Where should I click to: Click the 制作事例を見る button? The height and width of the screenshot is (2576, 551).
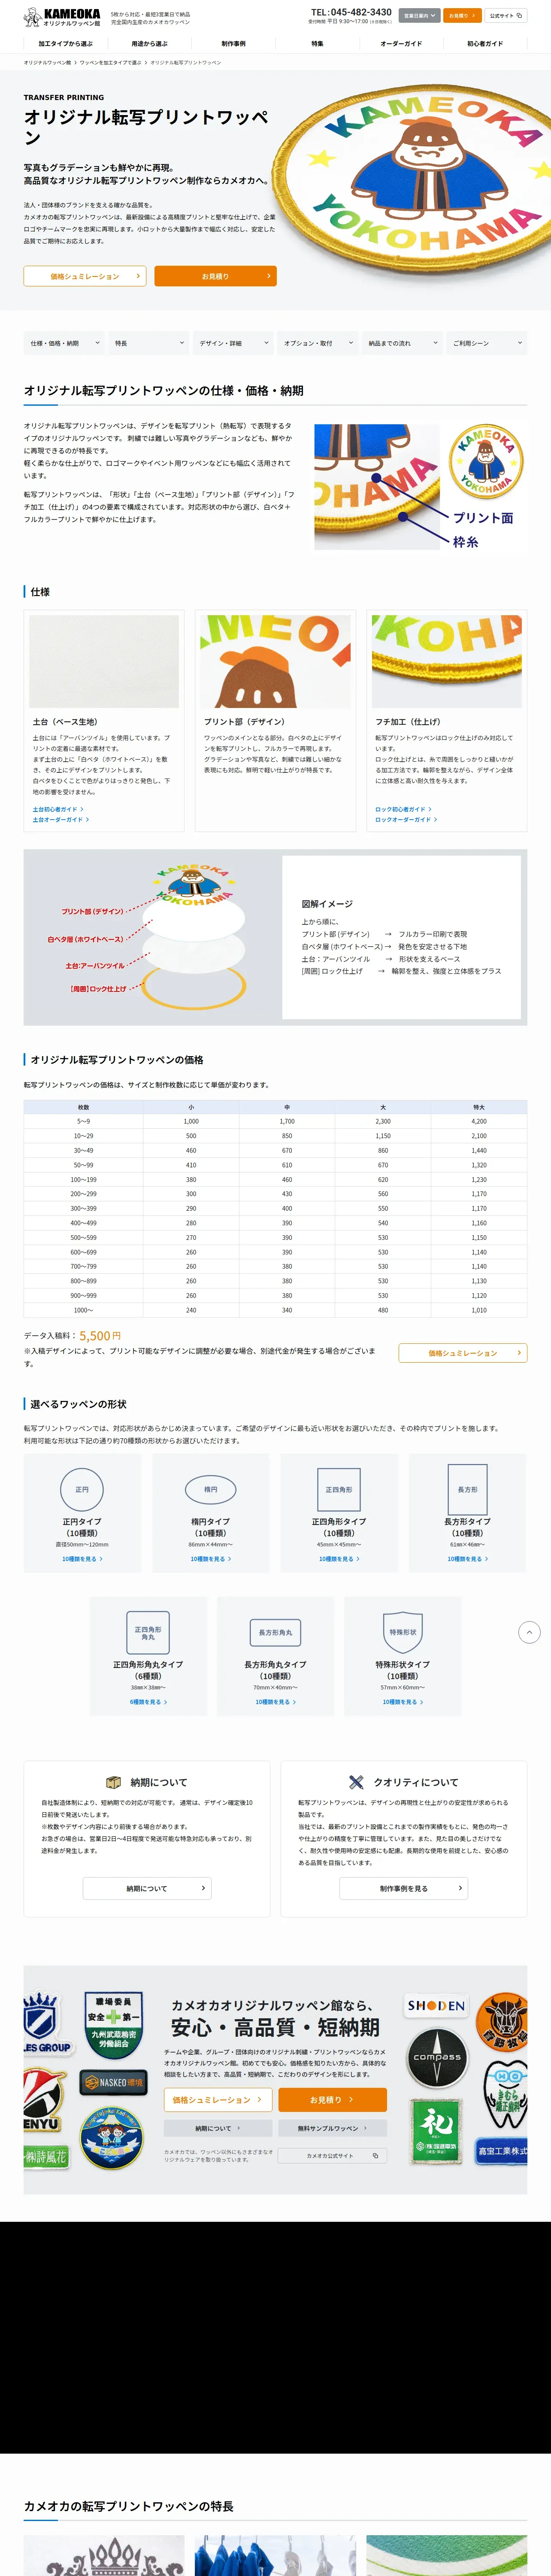click(404, 1888)
